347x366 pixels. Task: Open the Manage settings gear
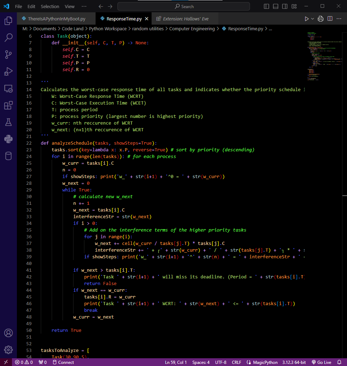(x=8, y=350)
